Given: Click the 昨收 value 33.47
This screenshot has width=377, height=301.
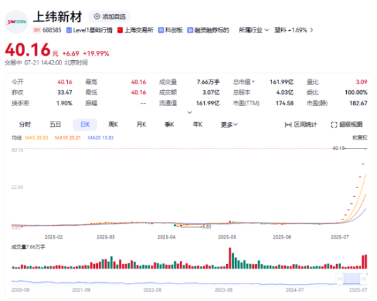Looking at the screenshot, I should pos(65,92).
